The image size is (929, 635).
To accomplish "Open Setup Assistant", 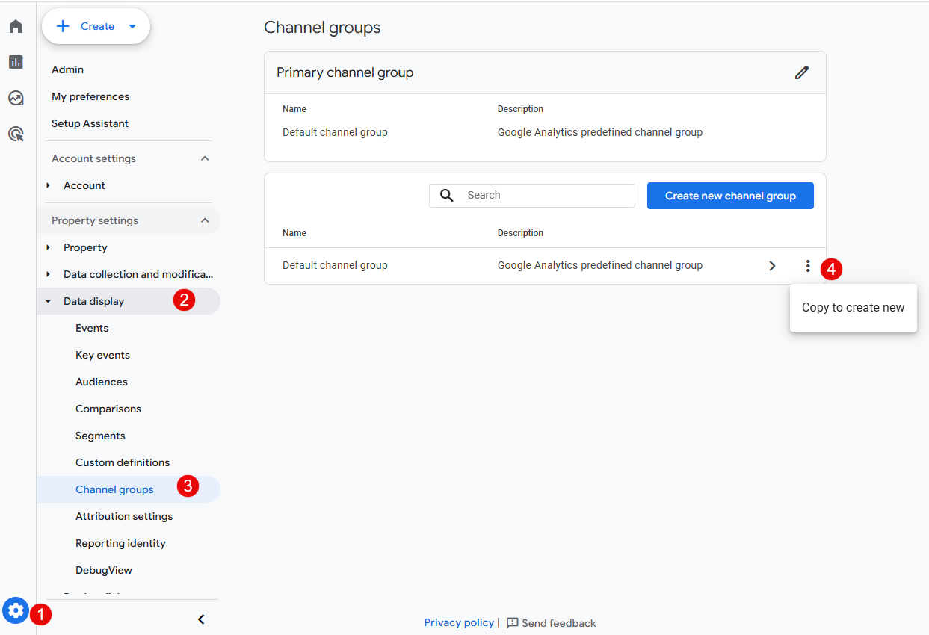I will point(90,123).
